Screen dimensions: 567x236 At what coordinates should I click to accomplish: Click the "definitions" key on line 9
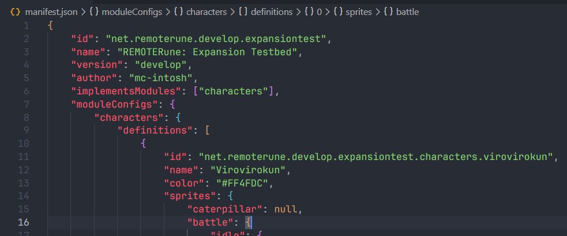(155, 131)
